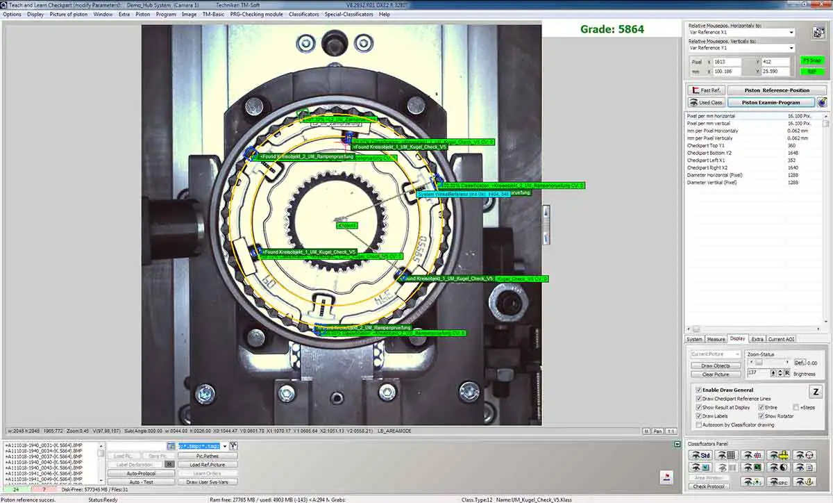This screenshot has width=833, height=503.
Task: Click the Zoom-Status slider thumb
Action: point(759,362)
